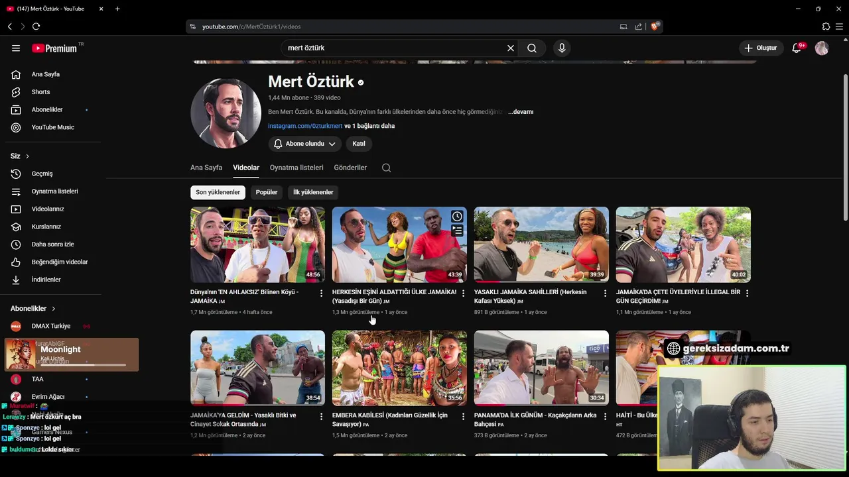Open Abonelikler in the sidebar
849x477 pixels.
pyautogui.click(x=53, y=109)
